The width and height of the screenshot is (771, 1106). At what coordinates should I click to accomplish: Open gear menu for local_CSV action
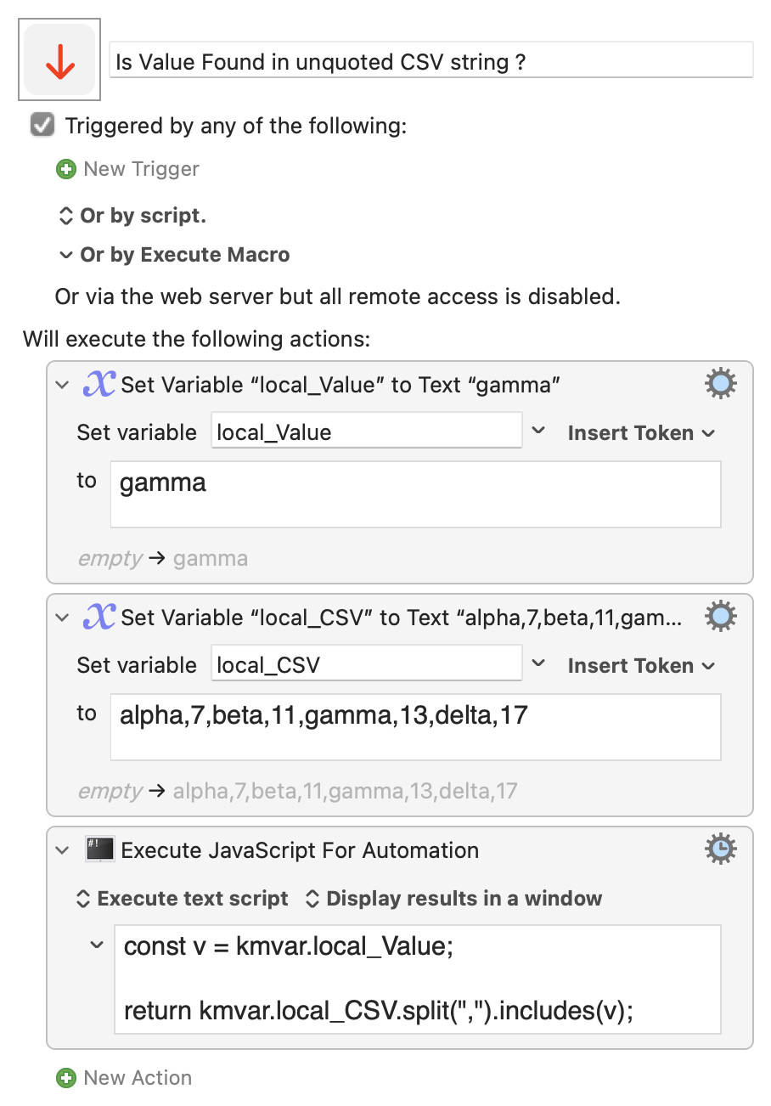[x=721, y=618]
